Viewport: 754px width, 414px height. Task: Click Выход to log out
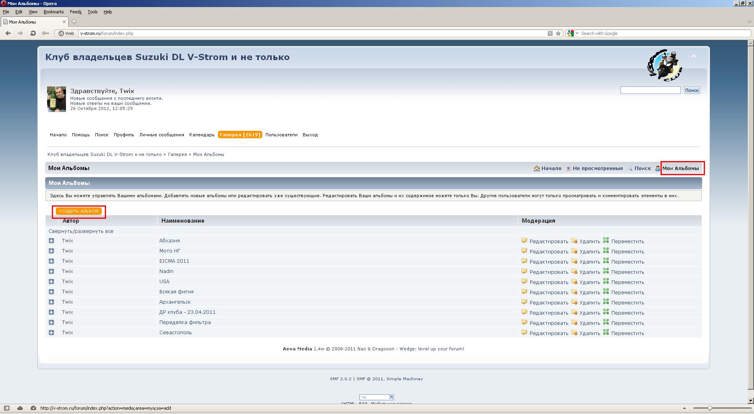tap(310, 135)
